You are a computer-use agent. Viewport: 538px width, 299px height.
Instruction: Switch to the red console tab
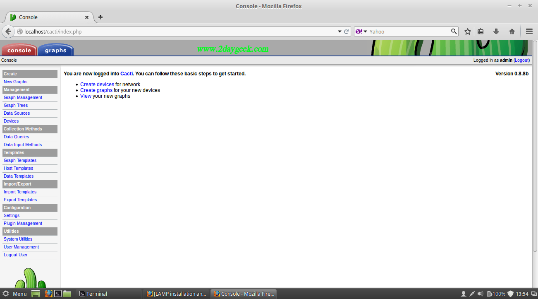coord(19,50)
